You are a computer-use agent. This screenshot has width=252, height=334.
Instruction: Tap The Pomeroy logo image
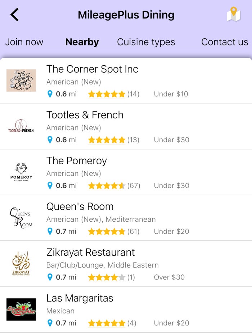click(x=21, y=172)
